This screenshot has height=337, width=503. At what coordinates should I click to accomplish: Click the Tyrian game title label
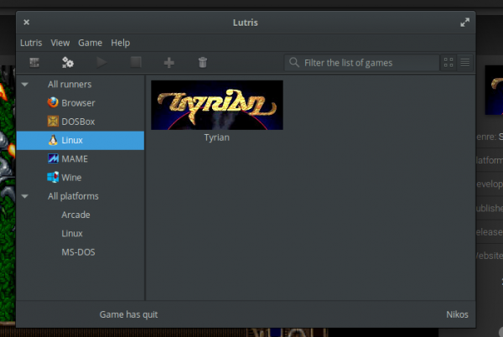pyautogui.click(x=217, y=137)
